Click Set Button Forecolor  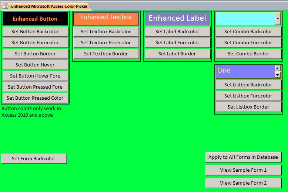[35, 43]
